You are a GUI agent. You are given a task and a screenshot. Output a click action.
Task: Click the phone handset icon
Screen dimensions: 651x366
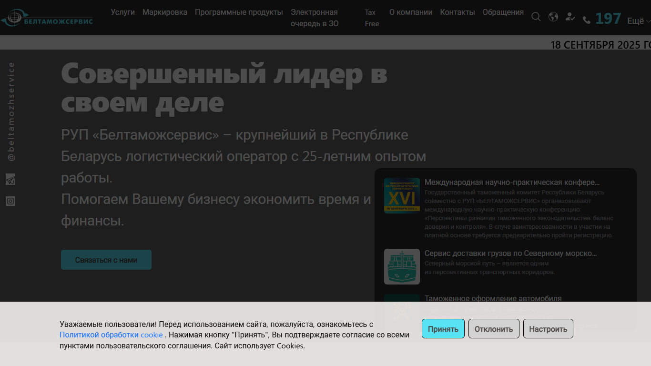(x=587, y=20)
